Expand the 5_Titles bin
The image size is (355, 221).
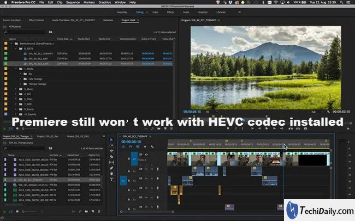[16, 99]
